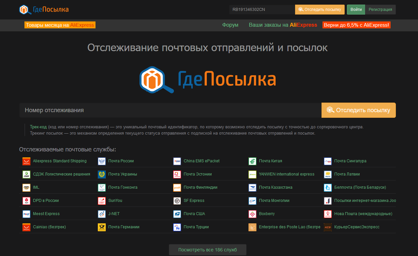Click the Почта Китая carrier icon

pyautogui.click(x=252, y=161)
